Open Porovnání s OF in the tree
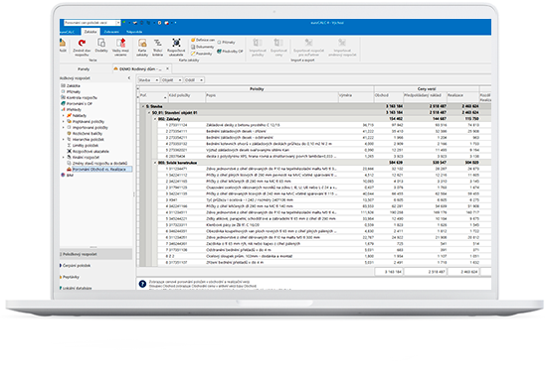 pos(80,104)
